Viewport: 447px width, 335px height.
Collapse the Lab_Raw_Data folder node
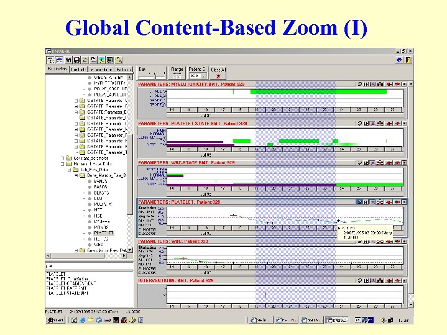69,170
